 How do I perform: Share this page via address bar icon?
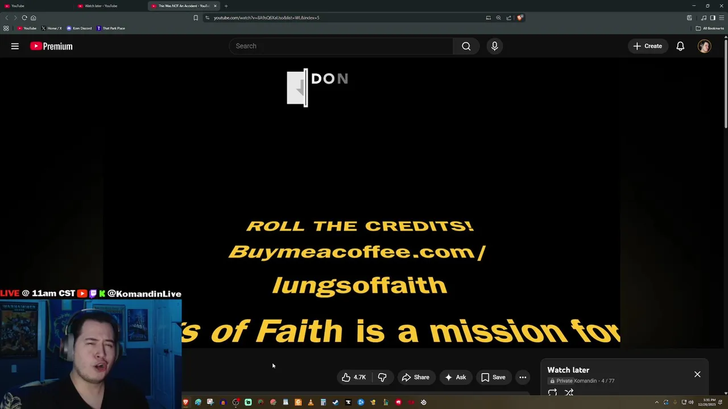pyautogui.click(x=508, y=18)
